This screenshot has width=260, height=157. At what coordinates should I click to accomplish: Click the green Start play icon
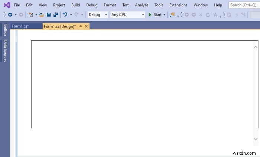(x=150, y=15)
